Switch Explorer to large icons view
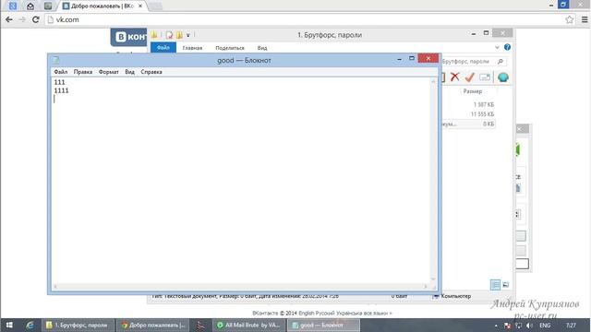This screenshot has height=332, width=591. pyautogui.click(x=506, y=285)
